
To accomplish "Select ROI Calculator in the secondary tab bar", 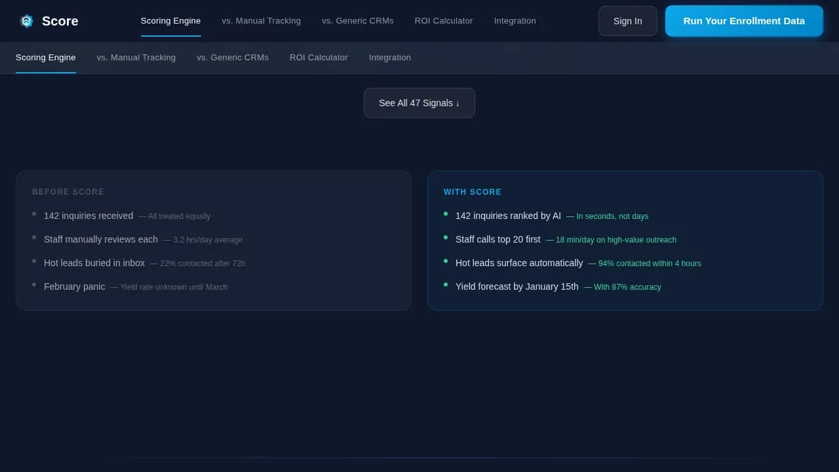I will (x=319, y=57).
